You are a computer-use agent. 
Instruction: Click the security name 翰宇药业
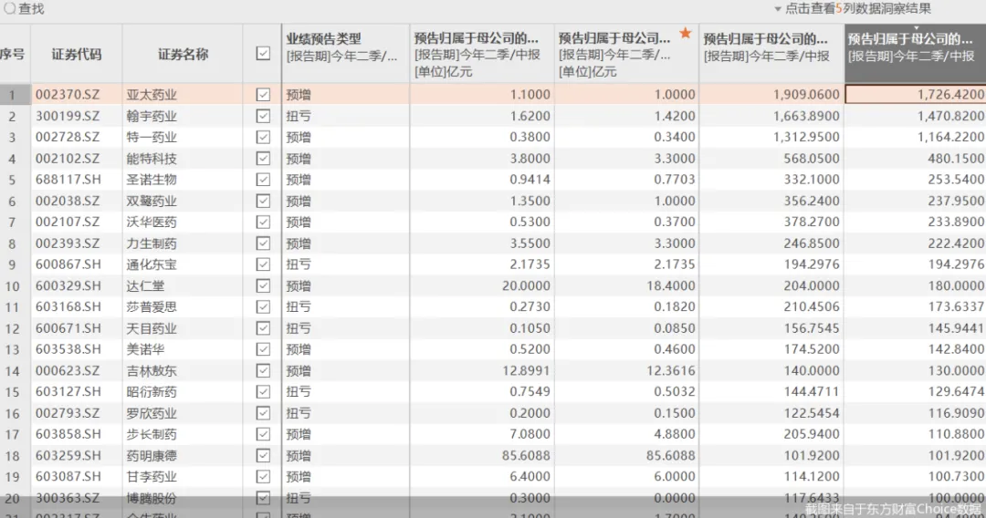(152, 116)
